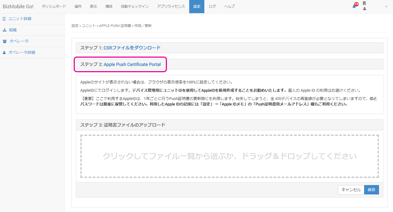
Task: Download the CSR file via step 1 link
Action: pos(132,48)
